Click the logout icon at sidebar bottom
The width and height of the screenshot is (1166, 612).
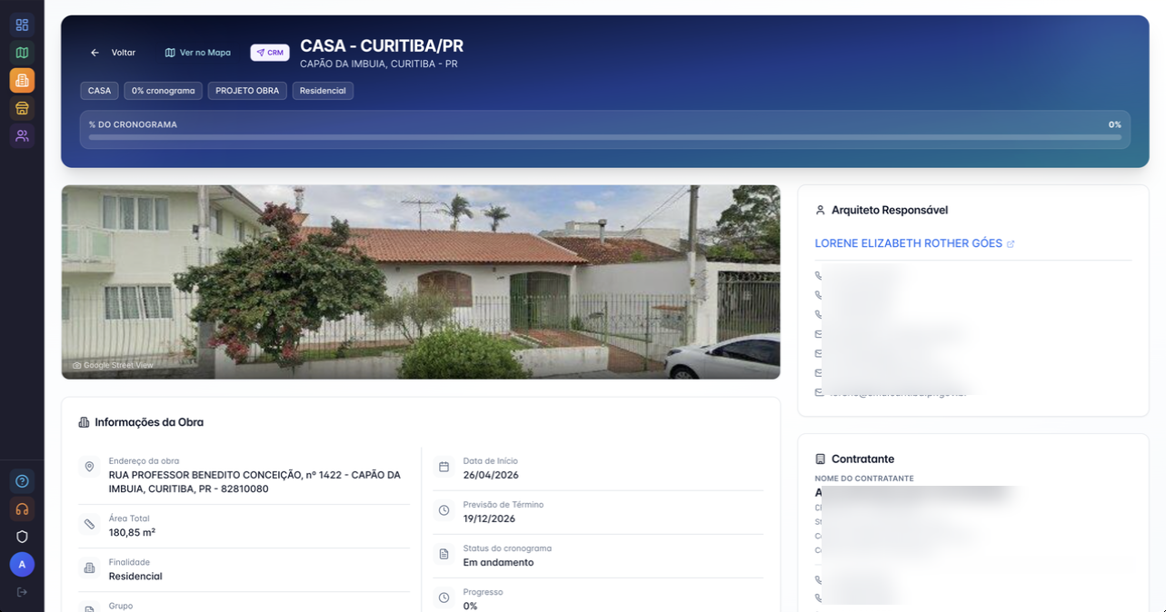pos(22,592)
